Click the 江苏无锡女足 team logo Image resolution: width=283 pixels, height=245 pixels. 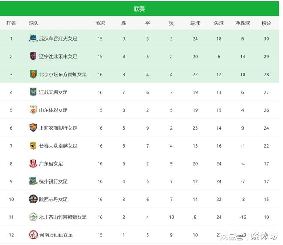pos(33,92)
